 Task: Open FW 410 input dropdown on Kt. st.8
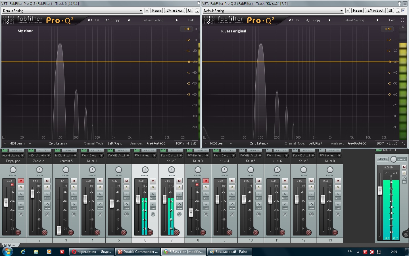[339, 156]
